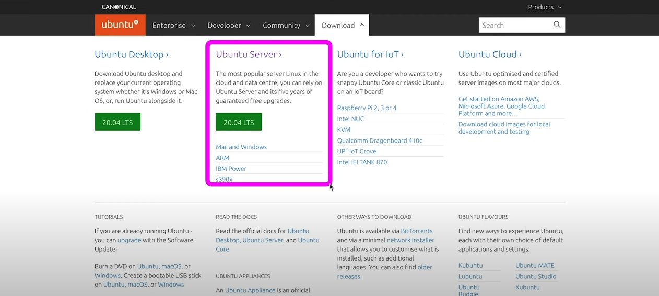Open the Enterprise menu
The height and width of the screenshot is (296, 659).
(x=174, y=25)
